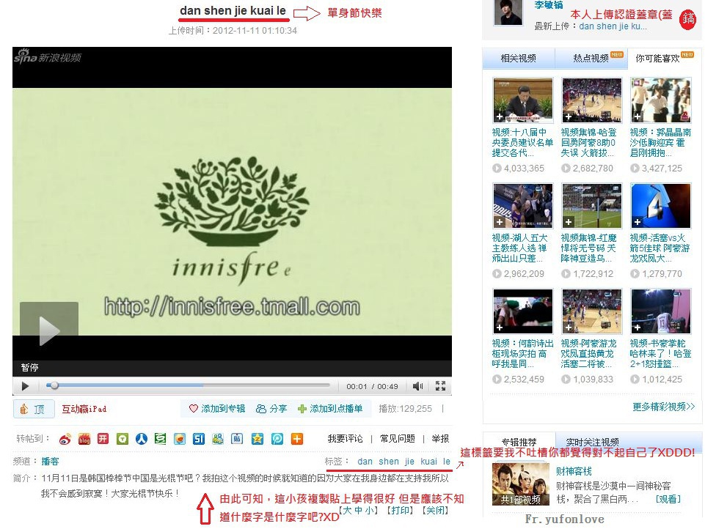Open 播客 channel link
Viewport: 705px width, 529px height.
pos(50,461)
